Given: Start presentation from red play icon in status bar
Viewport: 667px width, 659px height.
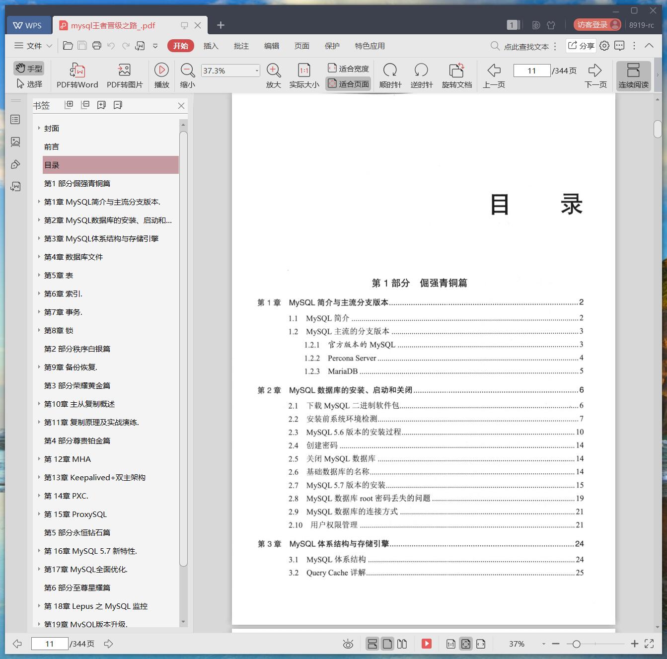Looking at the screenshot, I should [x=427, y=644].
